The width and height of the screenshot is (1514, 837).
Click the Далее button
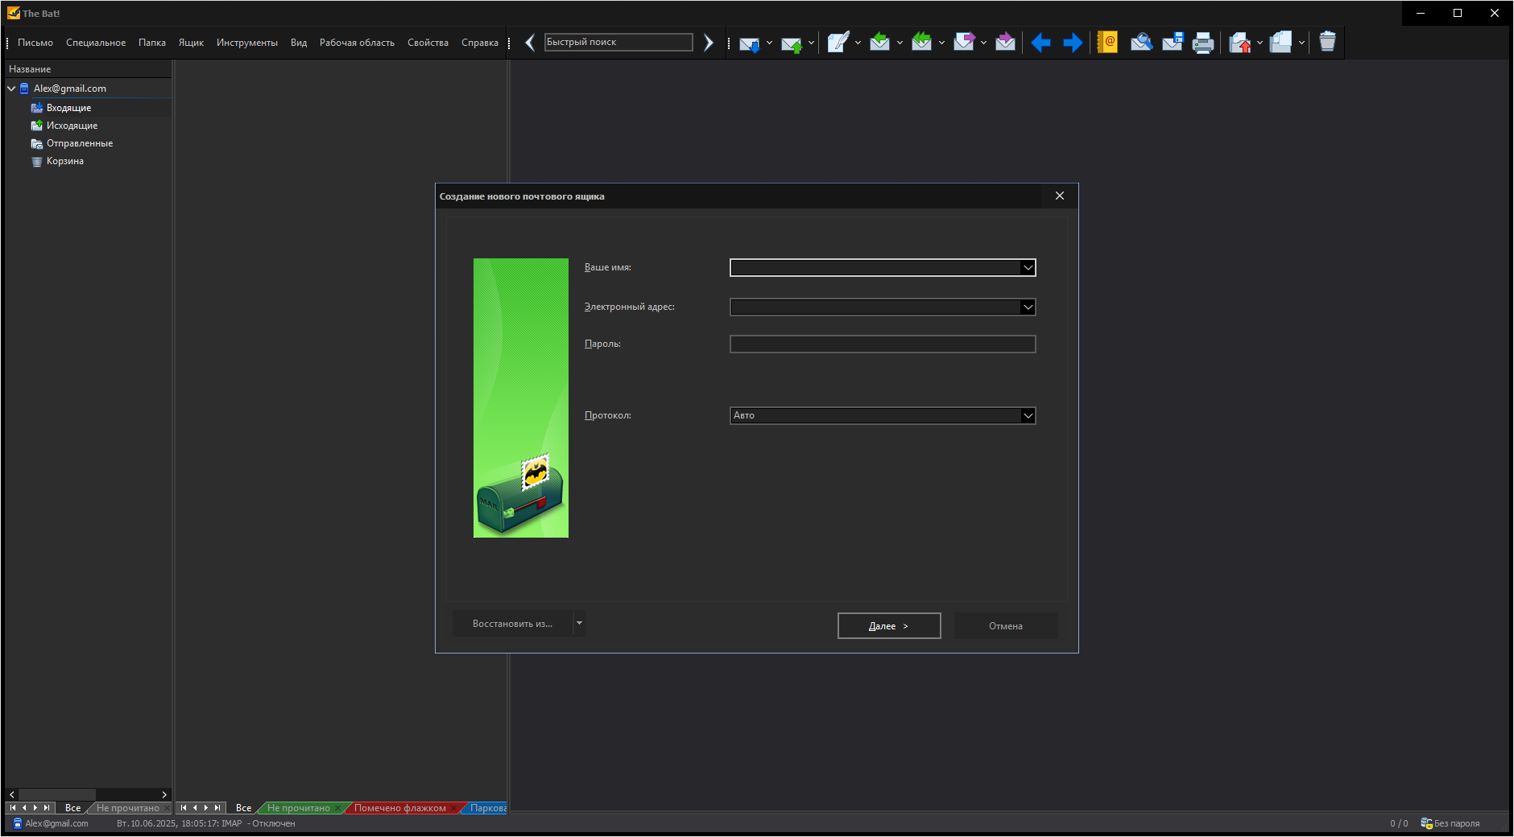point(889,626)
